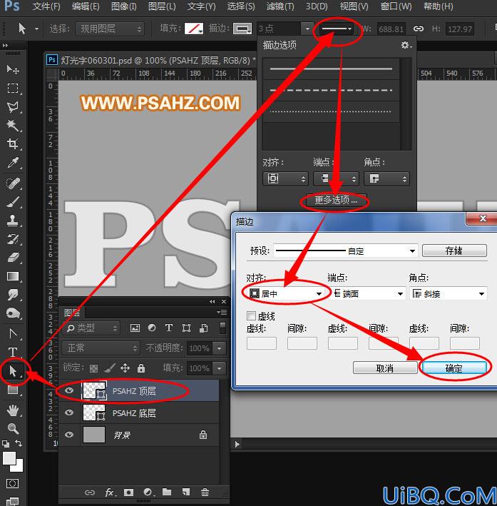Image resolution: width=497 pixels, height=506 pixels.
Task: Open the 图像(I) menu
Action: pyautogui.click(x=123, y=6)
